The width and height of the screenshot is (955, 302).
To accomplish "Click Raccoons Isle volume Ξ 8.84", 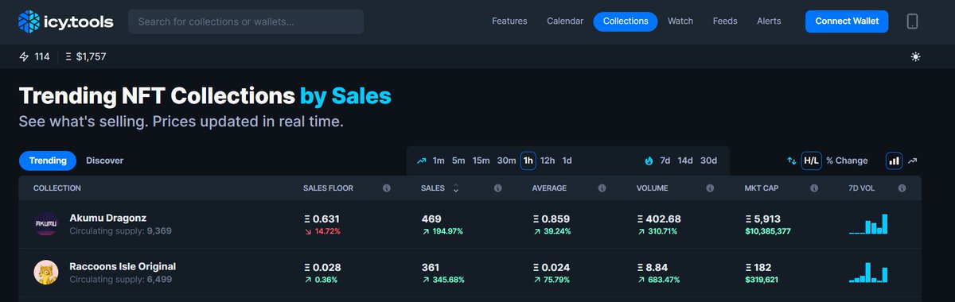I will coord(653,267).
